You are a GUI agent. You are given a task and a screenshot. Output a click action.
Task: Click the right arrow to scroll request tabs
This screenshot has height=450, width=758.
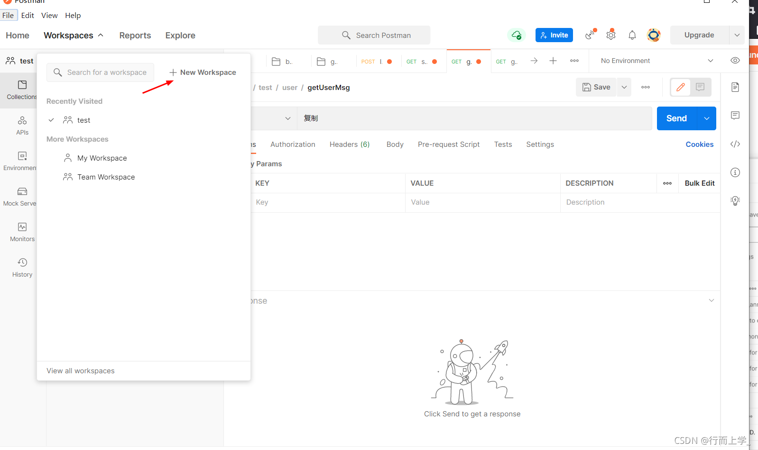[x=534, y=61]
